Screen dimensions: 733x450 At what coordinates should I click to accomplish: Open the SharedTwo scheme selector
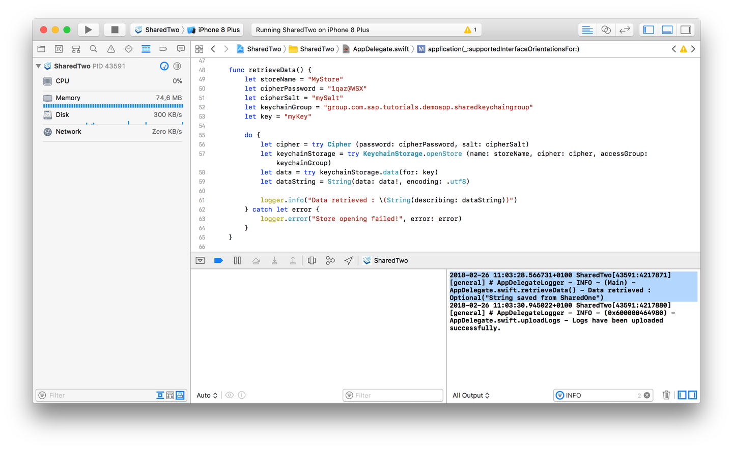click(157, 29)
